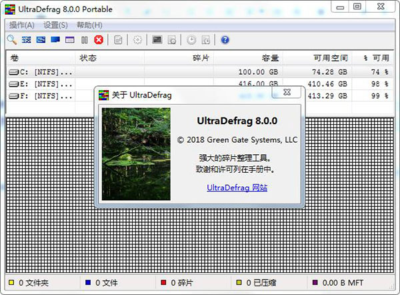Viewport: 400px width, 295px height.
Task: Close the 关于 UltraDefrag dialog
Action: pyautogui.click(x=287, y=92)
